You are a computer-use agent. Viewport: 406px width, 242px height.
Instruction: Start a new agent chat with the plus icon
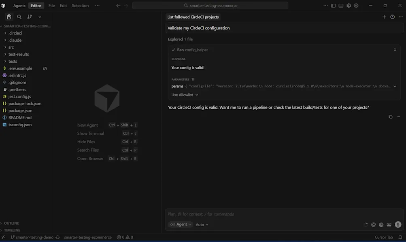click(x=384, y=17)
